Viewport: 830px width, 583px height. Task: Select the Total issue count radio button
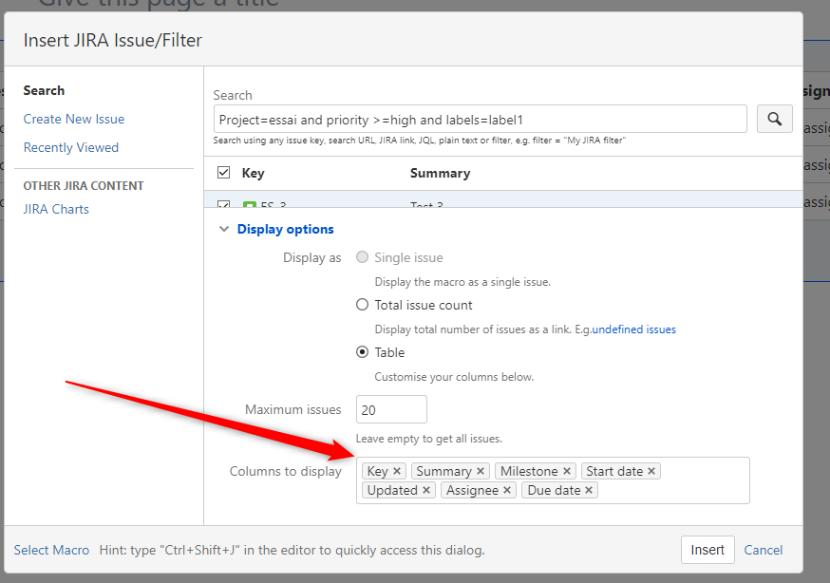[x=362, y=305]
